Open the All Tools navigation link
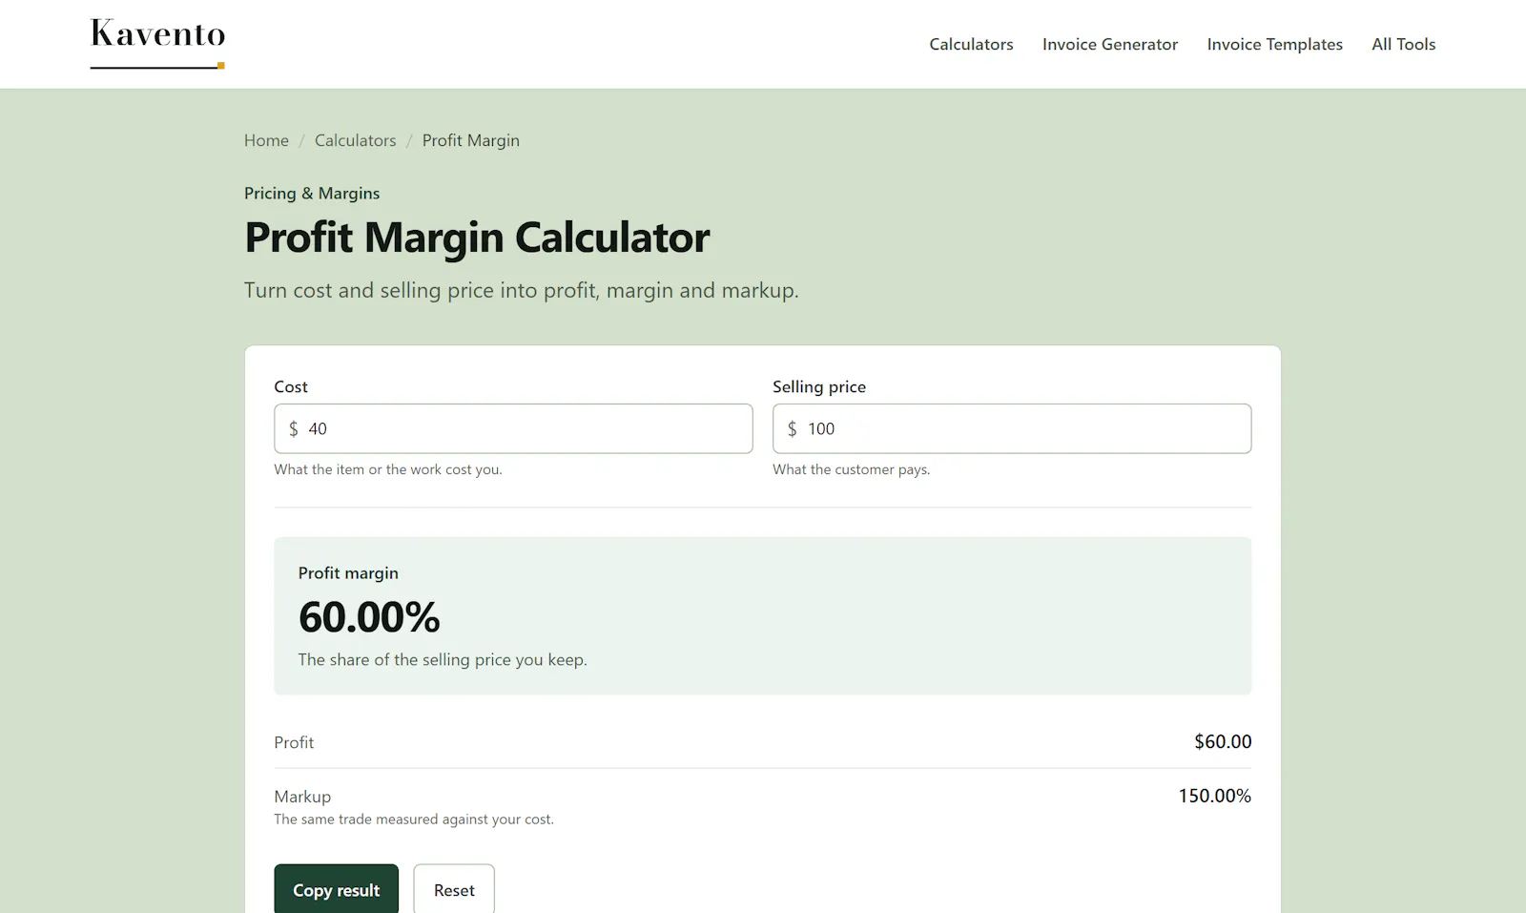This screenshot has width=1526, height=913. click(1403, 45)
